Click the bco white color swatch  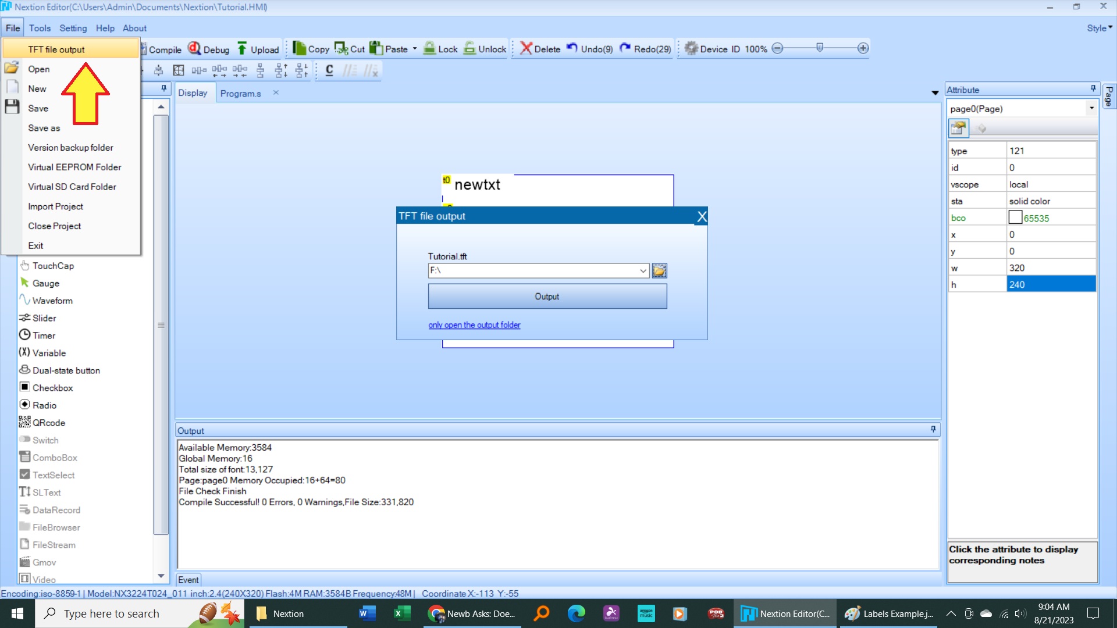tap(1015, 217)
